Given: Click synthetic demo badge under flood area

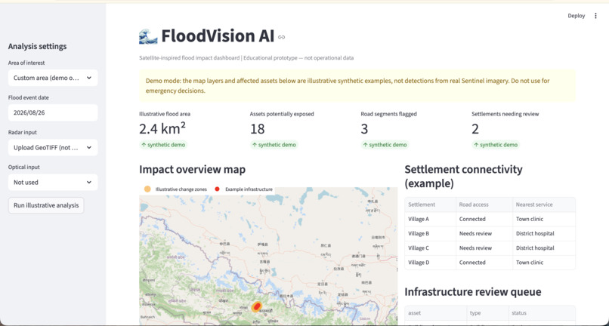Looking at the screenshot, I should click(x=163, y=145).
